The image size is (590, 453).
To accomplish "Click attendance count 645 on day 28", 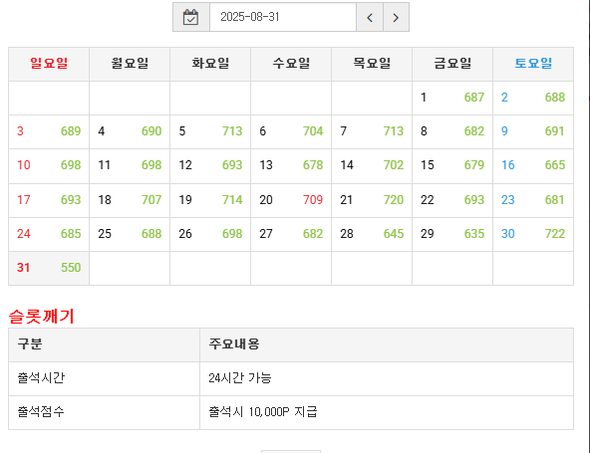I will pyautogui.click(x=394, y=234).
